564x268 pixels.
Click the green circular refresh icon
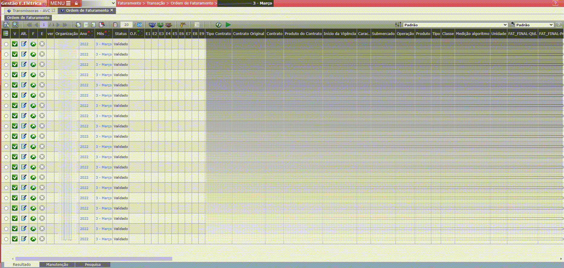218,25
